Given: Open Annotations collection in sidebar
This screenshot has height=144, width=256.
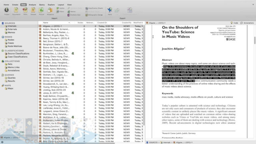Looking at the screenshot, I should pyautogui.click(x=14, y=71).
